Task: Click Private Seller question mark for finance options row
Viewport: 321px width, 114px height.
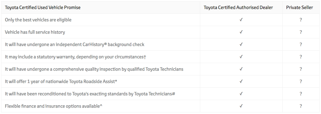Action: click(301, 106)
